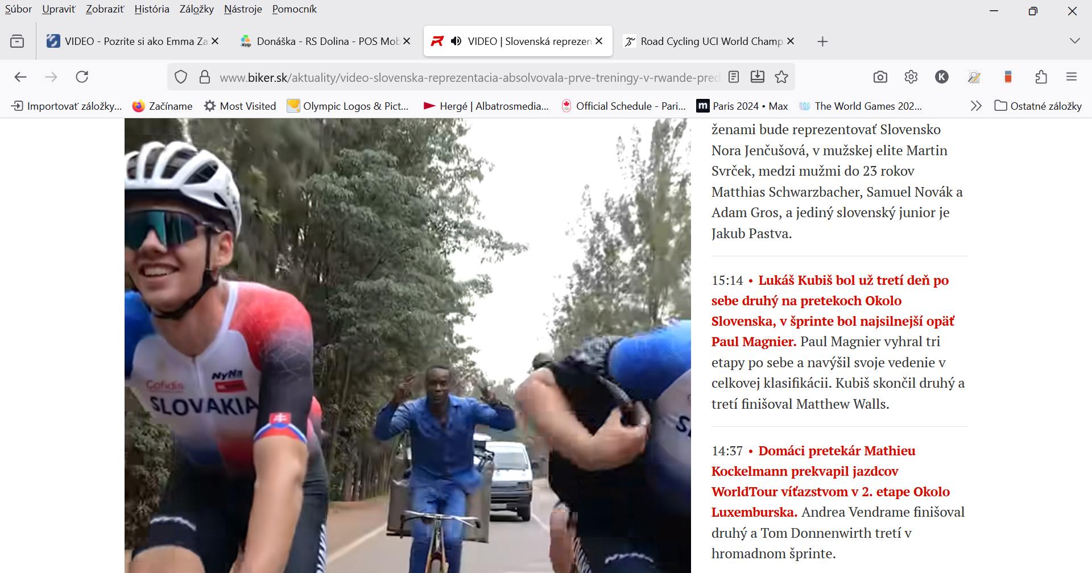Reload the current page
The image size is (1092, 573).
82,77
